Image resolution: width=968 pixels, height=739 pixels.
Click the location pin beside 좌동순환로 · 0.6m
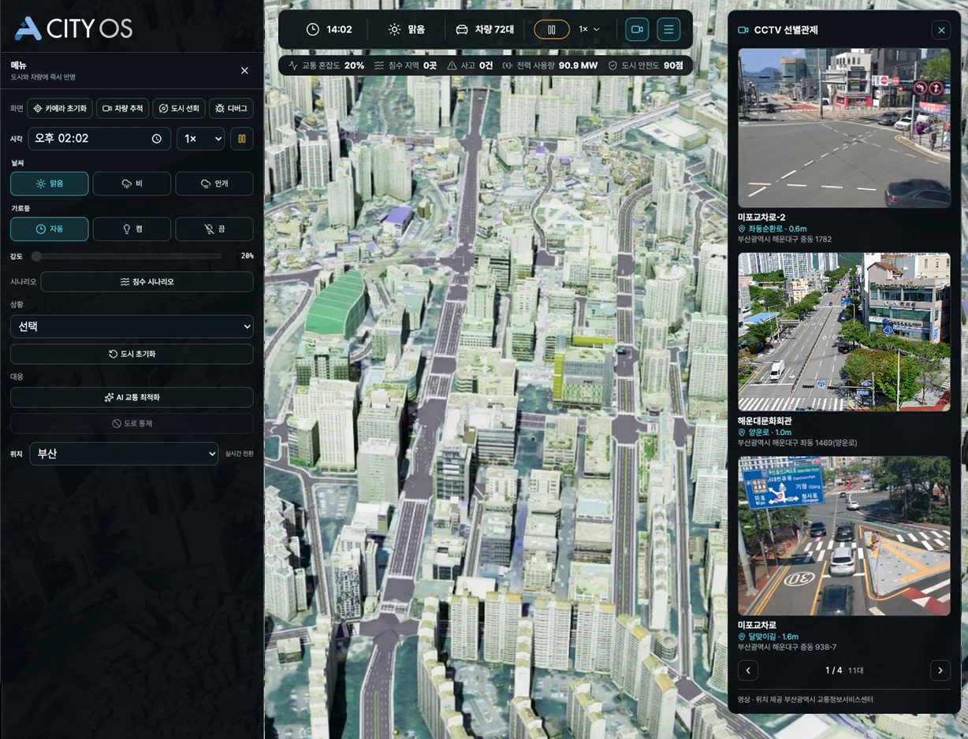tap(742, 228)
